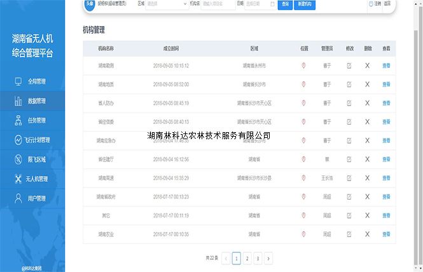423x272 pixels.
Task: Open the 日期 date picker field
Action: click(x=260, y=4)
